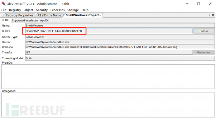
Task: Click the "Server:" label
Action: pos(7,42)
